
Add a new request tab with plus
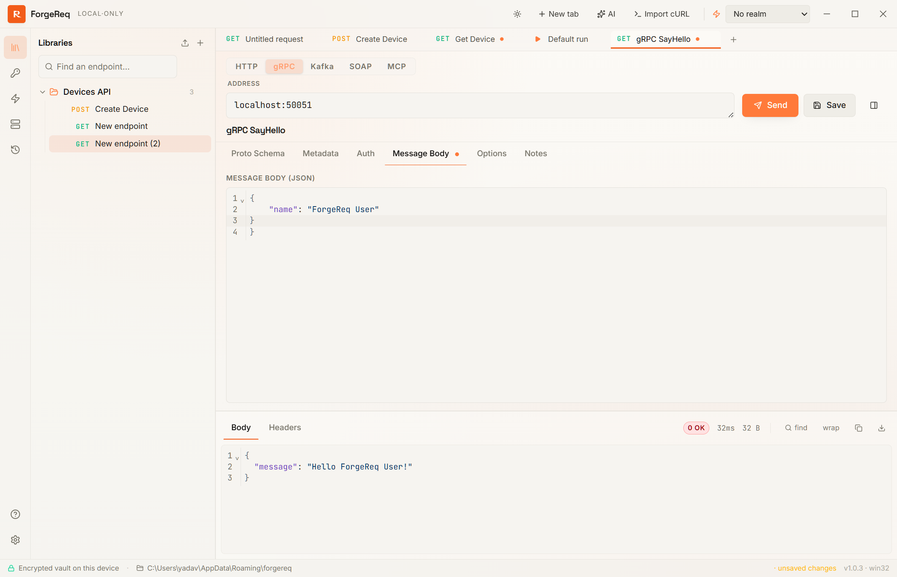pos(734,40)
